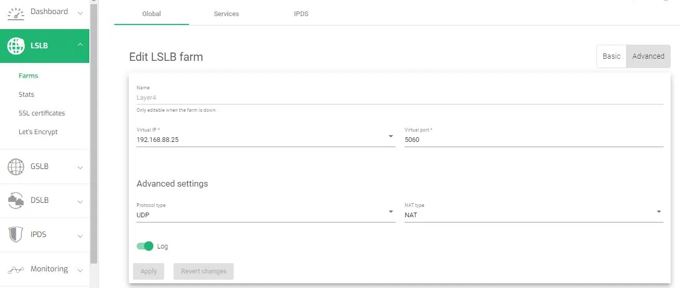Click the Dashboard gauge icon
This screenshot has height=288, width=680.
(16, 14)
